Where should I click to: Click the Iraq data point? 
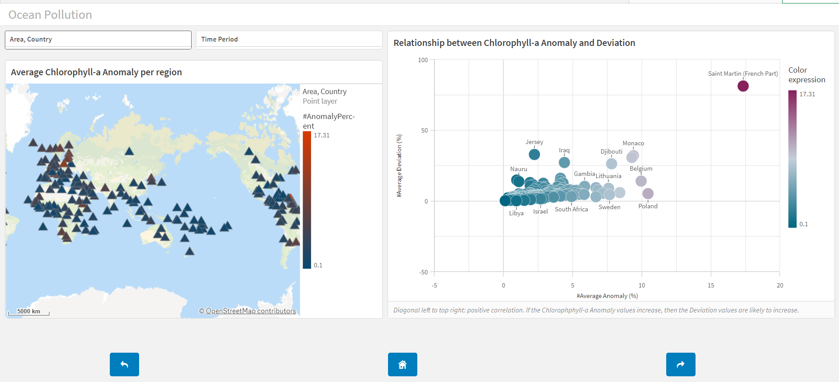(564, 162)
